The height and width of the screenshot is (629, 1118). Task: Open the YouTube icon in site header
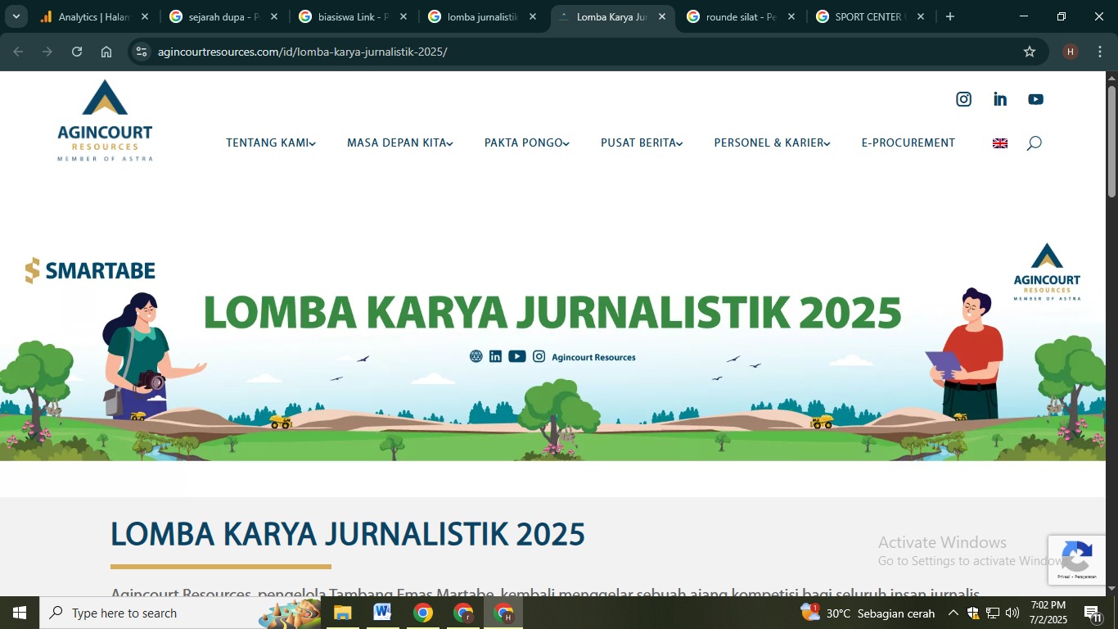click(1036, 99)
